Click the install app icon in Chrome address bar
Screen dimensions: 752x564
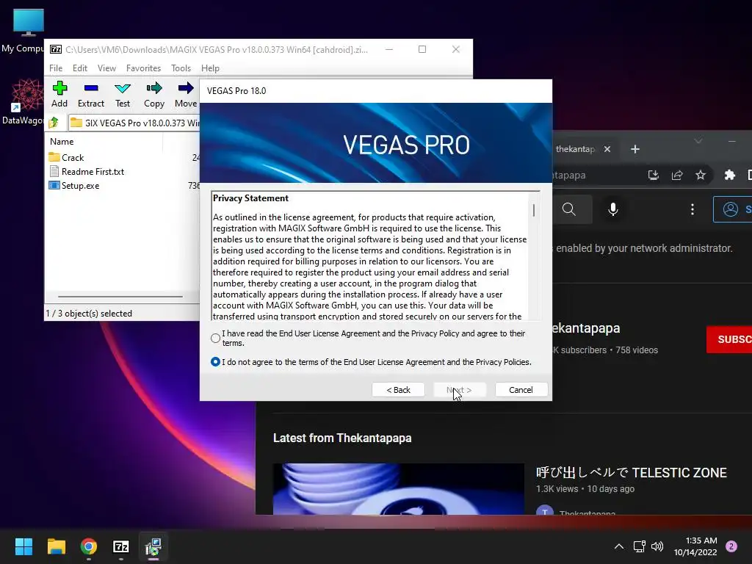coord(653,175)
